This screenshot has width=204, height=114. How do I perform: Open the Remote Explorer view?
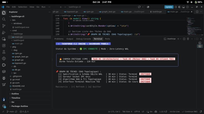point(4,39)
